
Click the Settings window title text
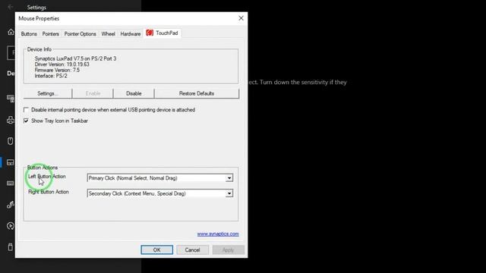click(36, 7)
